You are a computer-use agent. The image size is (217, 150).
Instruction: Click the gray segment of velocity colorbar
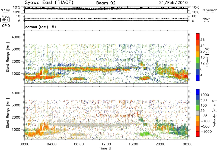tap(198, 113)
